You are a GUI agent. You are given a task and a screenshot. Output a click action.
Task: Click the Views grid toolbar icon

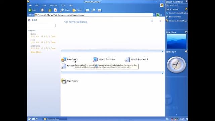pos(87,10)
